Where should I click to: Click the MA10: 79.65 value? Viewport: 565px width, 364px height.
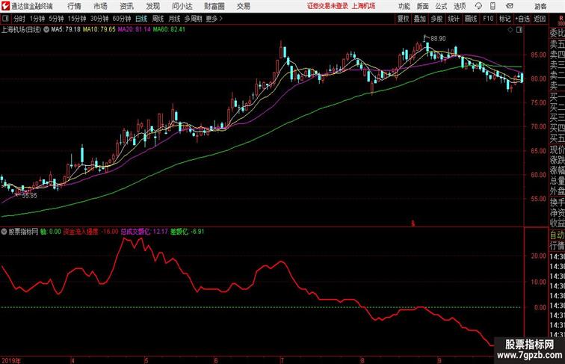[99, 30]
